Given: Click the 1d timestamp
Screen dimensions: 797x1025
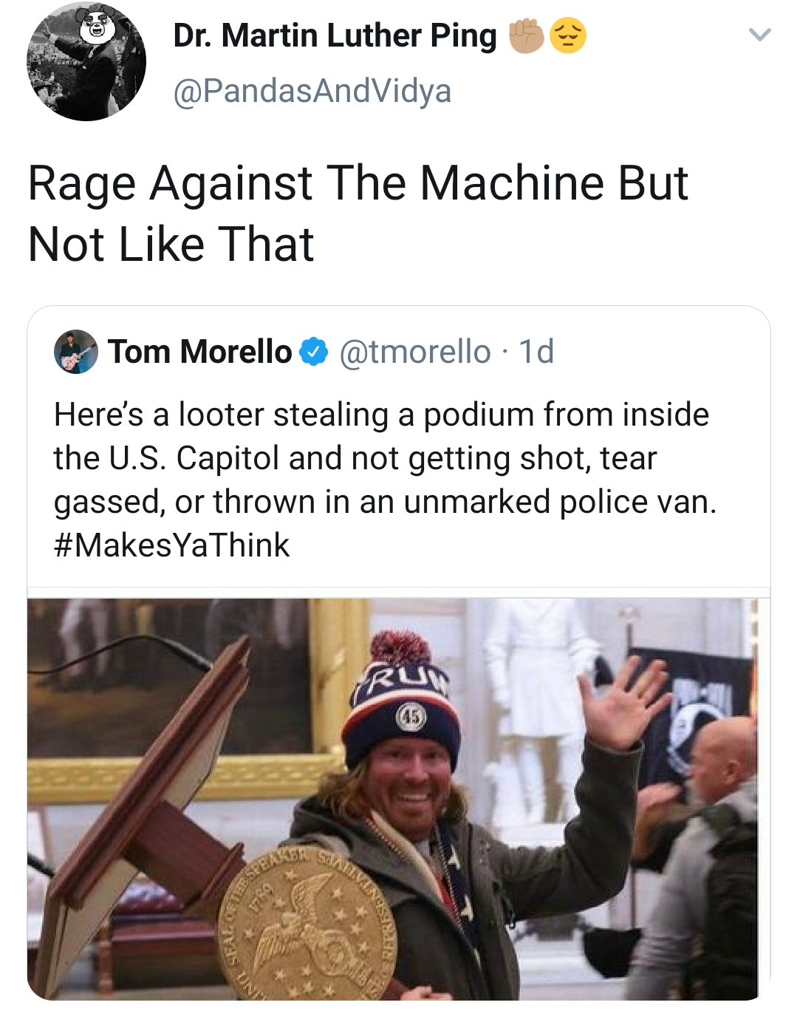Looking at the screenshot, I should [536, 352].
